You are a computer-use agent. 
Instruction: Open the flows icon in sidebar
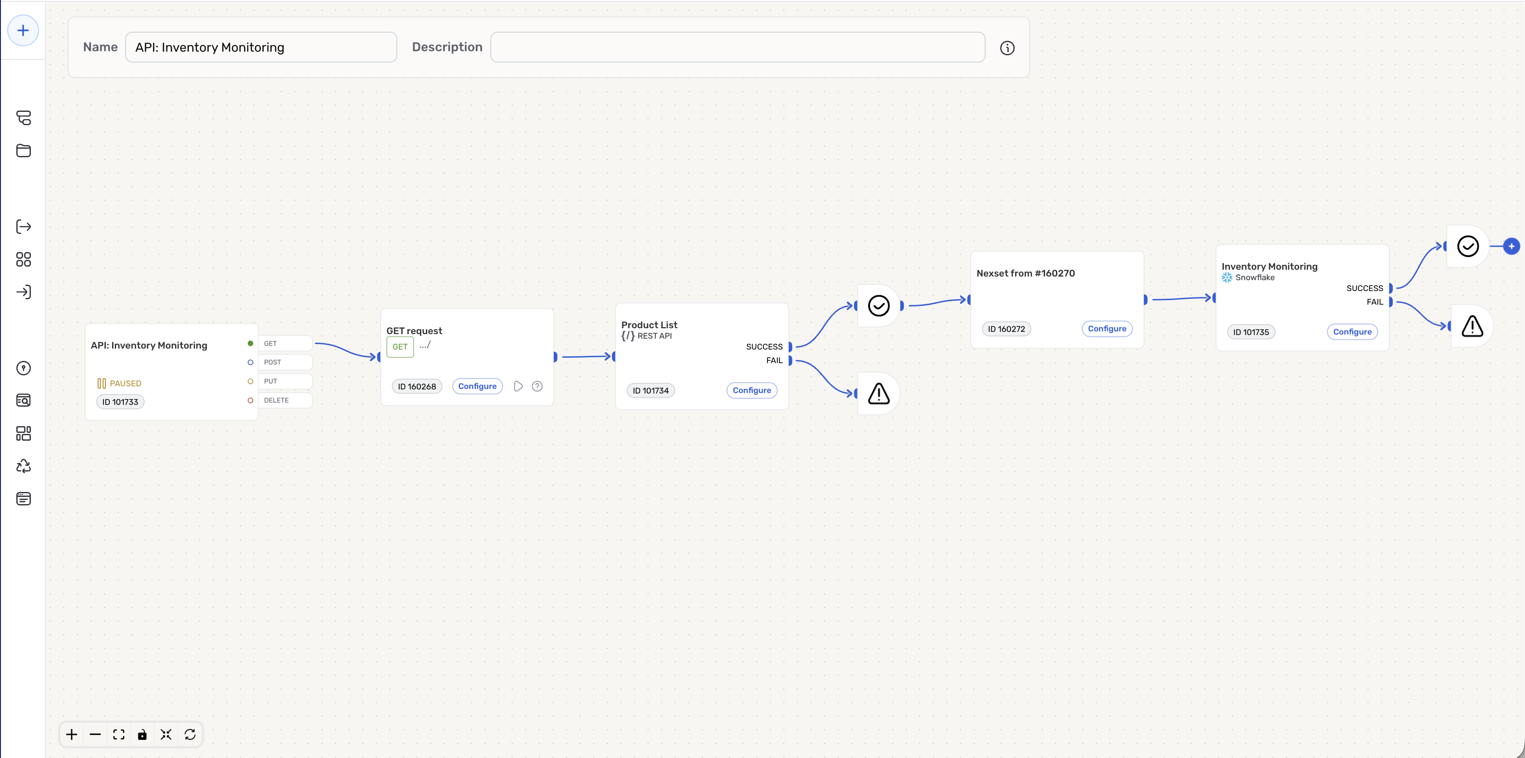[23, 118]
